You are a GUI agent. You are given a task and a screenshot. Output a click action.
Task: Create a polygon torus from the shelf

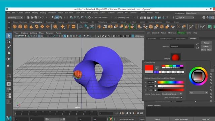click(37, 27)
